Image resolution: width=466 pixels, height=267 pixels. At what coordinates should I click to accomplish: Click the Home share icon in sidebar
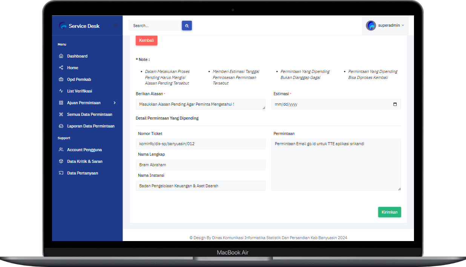coord(61,68)
